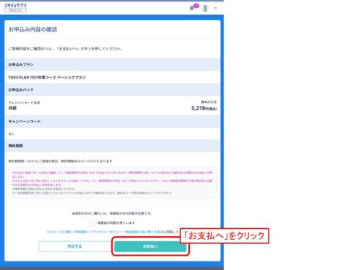The height and width of the screenshot is (270, 361).
Task: Open the user avatar profile icon
Action: 205,8
